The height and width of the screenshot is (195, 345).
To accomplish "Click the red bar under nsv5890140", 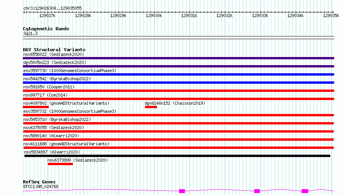I will (178, 140).
